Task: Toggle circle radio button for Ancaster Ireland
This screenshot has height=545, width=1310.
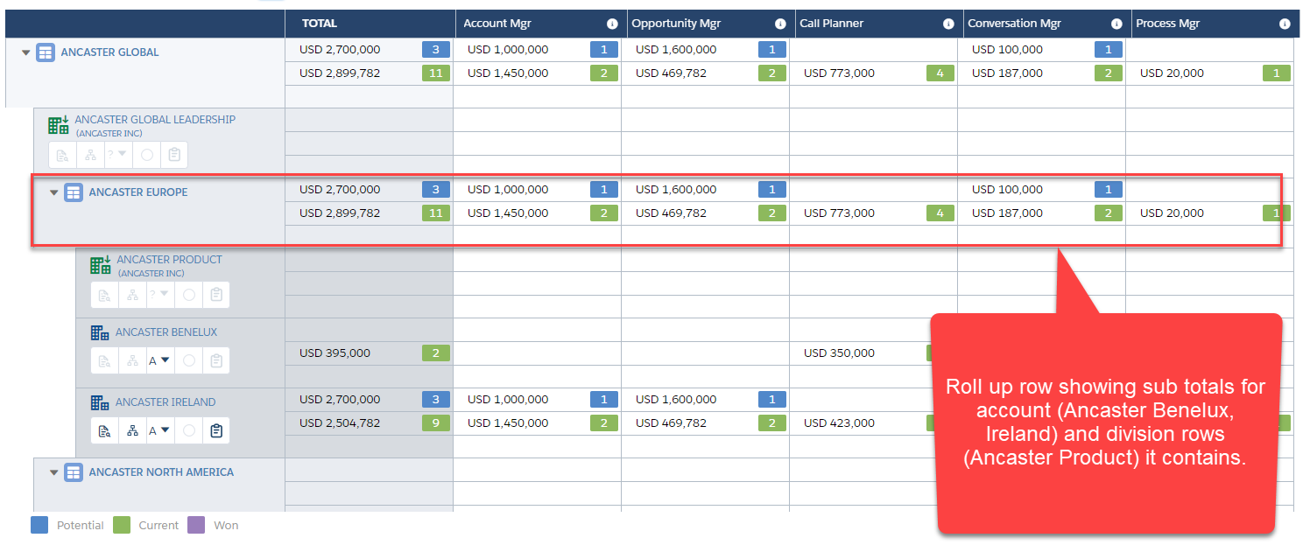Action: 189,430
